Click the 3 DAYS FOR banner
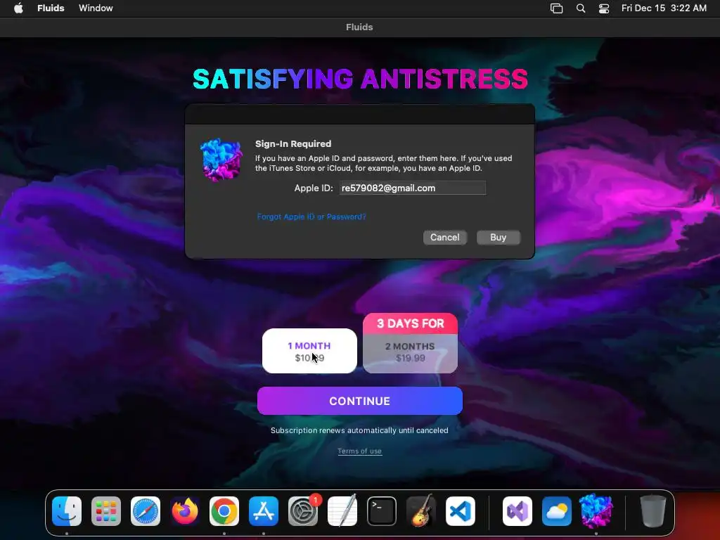This screenshot has width=720, height=540. pyautogui.click(x=410, y=323)
